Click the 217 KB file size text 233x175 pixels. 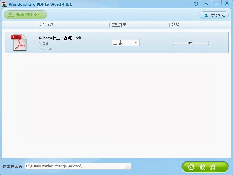click(x=45, y=49)
